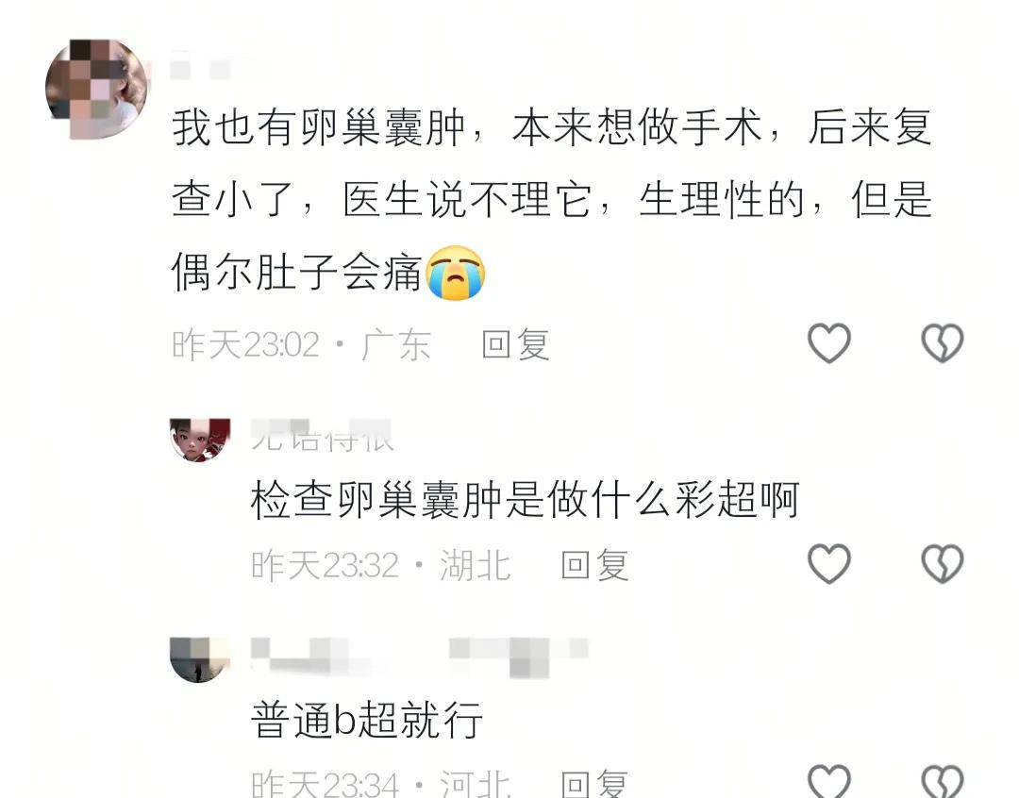Like the 检查卵巢囊肿 reply from 湖北
Image resolution: width=1019 pixels, height=798 pixels.
pyautogui.click(x=828, y=563)
